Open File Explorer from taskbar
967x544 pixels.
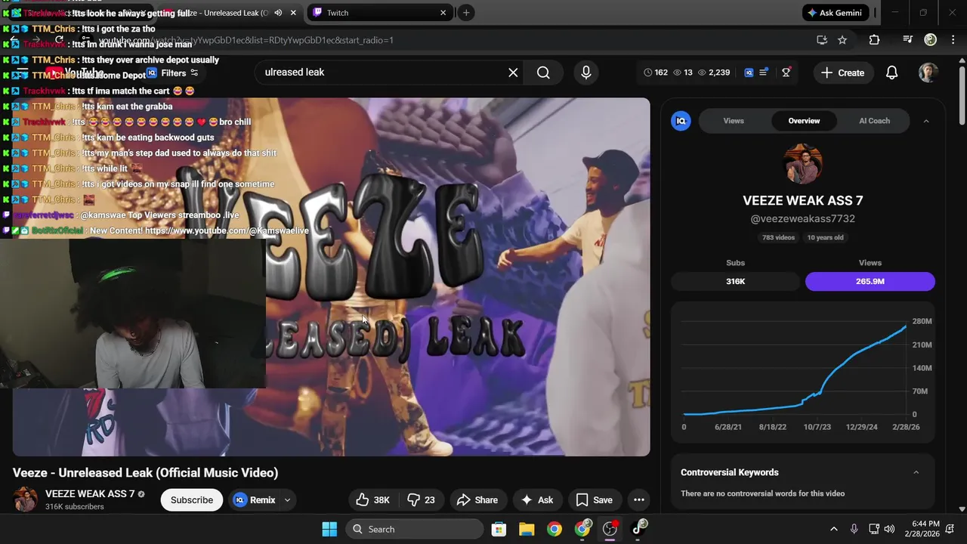[527, 529]
